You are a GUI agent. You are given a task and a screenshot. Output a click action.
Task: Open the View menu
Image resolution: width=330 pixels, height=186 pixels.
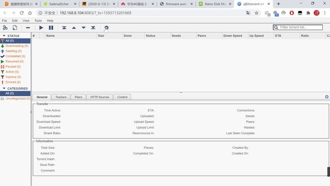[26, 21]
